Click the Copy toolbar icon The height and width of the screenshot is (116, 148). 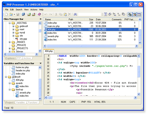coord(61,14)
